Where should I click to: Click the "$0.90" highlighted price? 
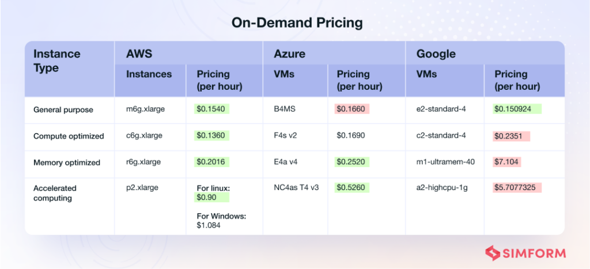211,198
